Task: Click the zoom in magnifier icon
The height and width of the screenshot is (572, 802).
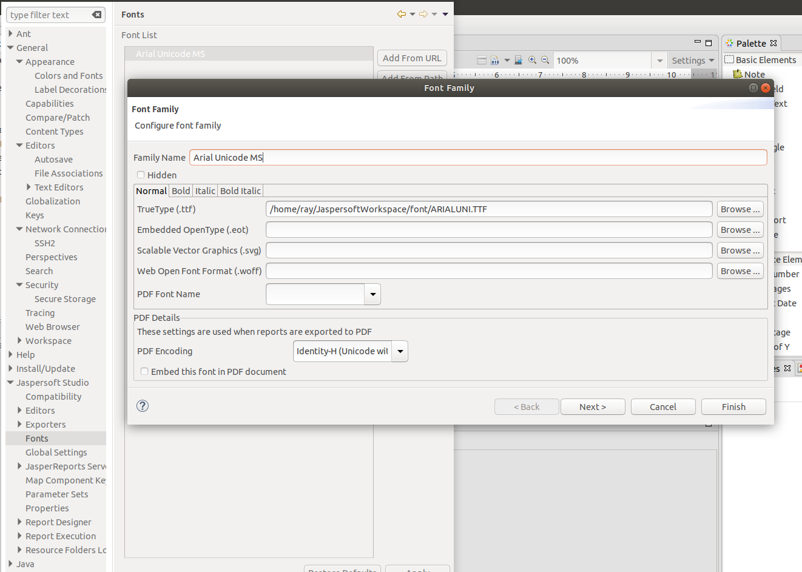Action: [x=533, y=60]
